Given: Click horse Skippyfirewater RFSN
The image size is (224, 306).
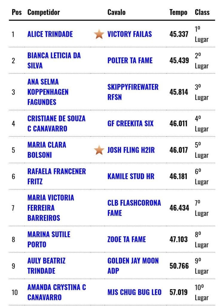Looking at the screenshot, I should tap(133, 92).
